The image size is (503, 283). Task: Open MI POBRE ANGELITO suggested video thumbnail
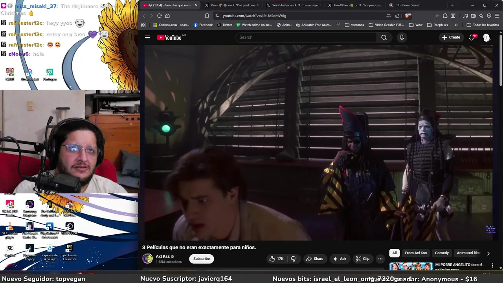(x=411, y=266)
